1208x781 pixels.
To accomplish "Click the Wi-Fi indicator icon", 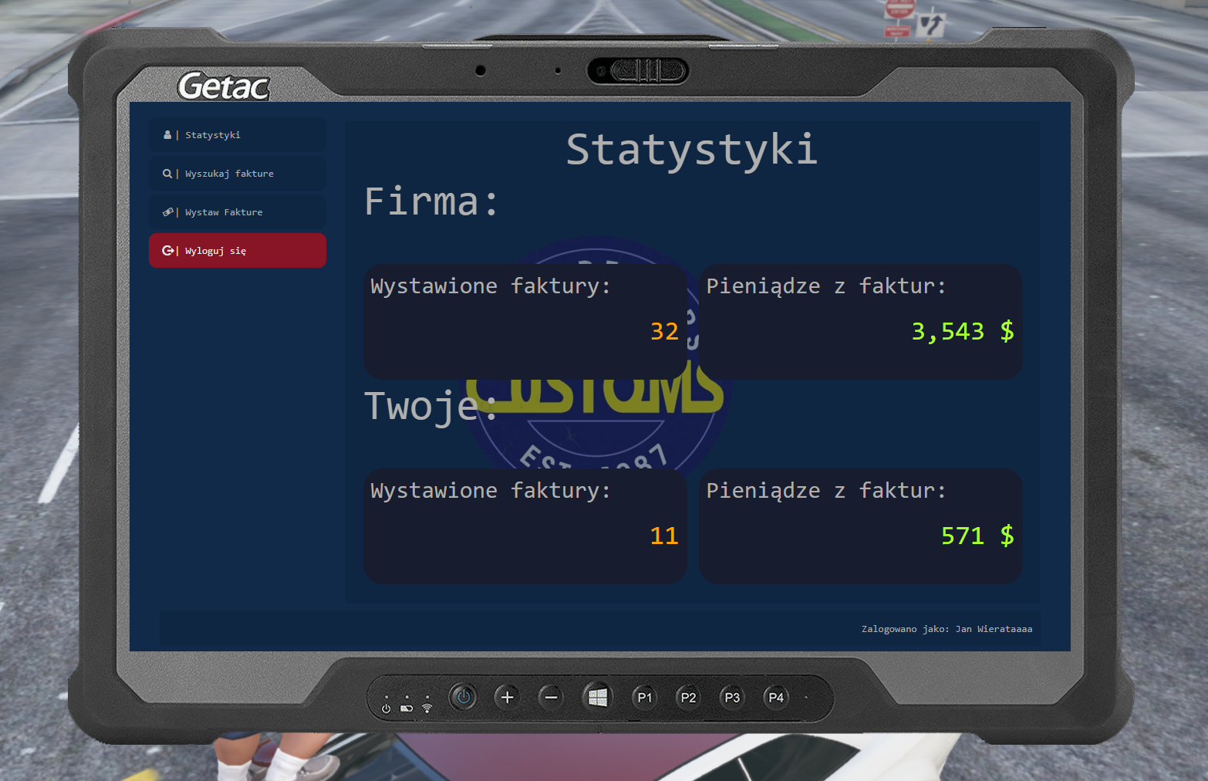I will click(x=427, y=708).
